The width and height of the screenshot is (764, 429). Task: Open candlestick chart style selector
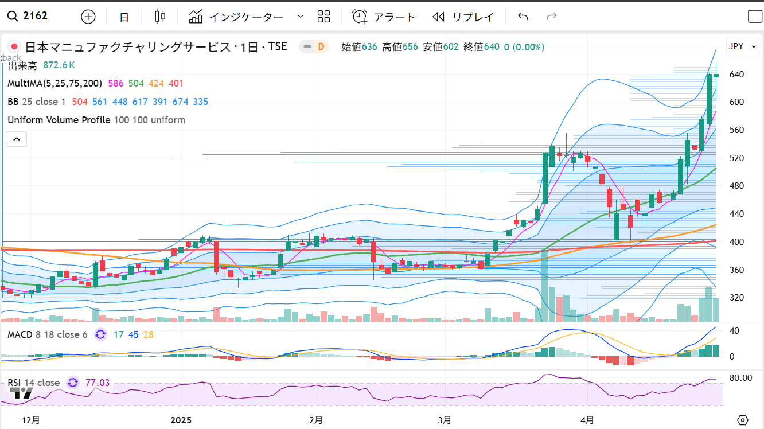click(160, 17)
